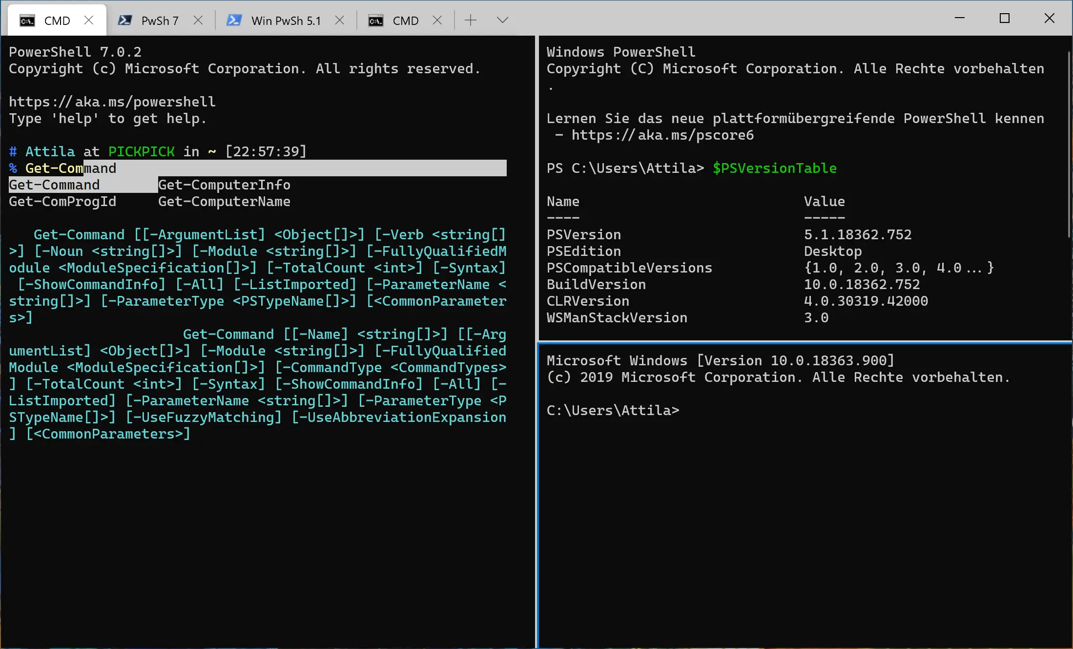Select the Get-ComputerInfo autocomplete suggestion
Viewport: 1073px width, 649px height.
(x=224, y=185)
